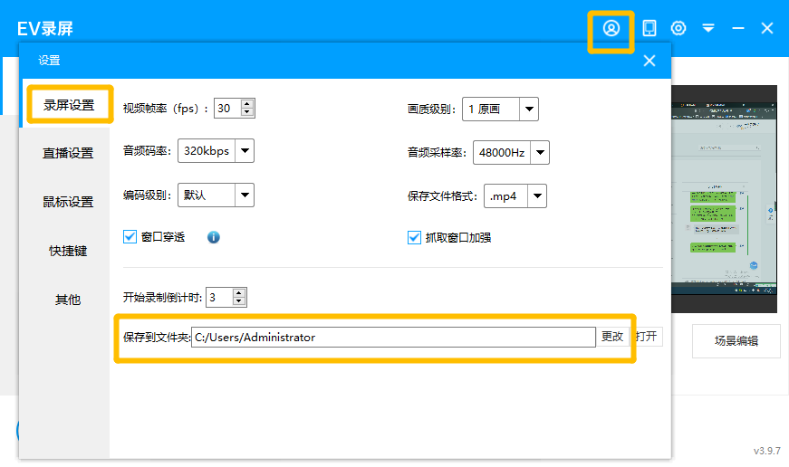Click the mobile device icon in title bar
Screen dimensions: 789x467
click(649, 28)
